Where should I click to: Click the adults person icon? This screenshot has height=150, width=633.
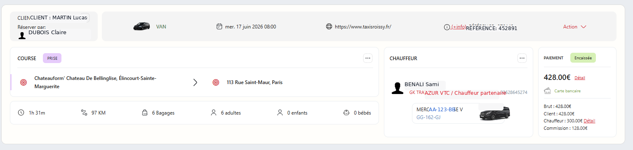214,112
